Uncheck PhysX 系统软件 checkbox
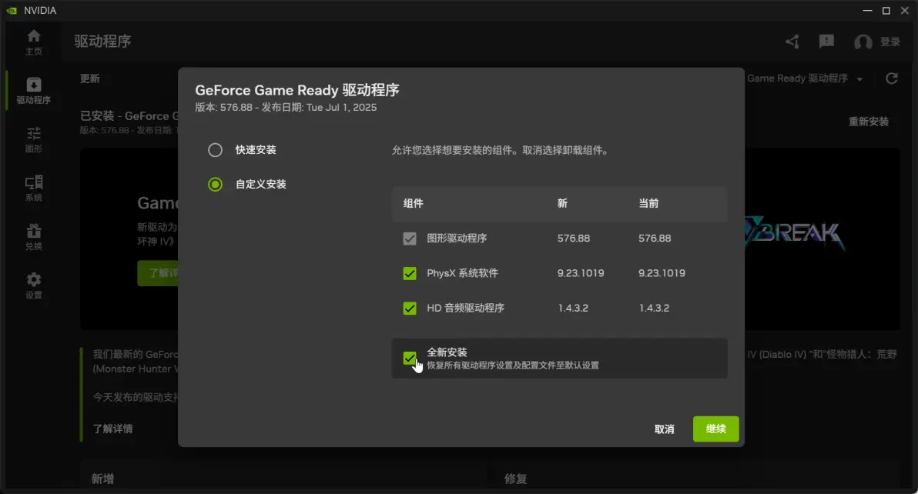The width and height of the screenshot is (918, 494). tap(410, 273)
